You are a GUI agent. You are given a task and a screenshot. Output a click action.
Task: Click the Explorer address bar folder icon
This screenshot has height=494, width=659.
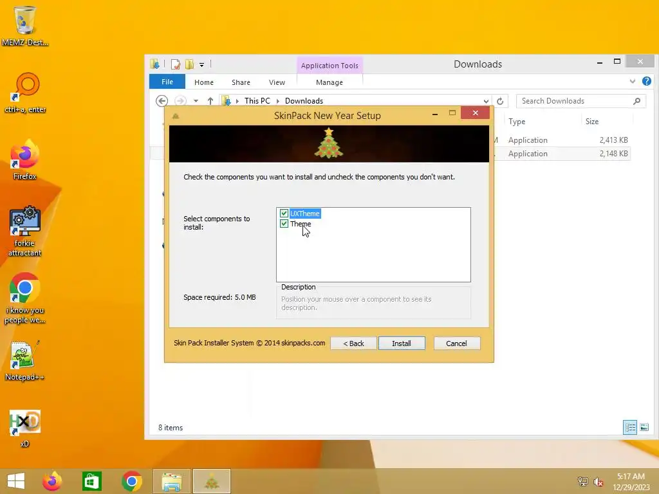[227, 101]
